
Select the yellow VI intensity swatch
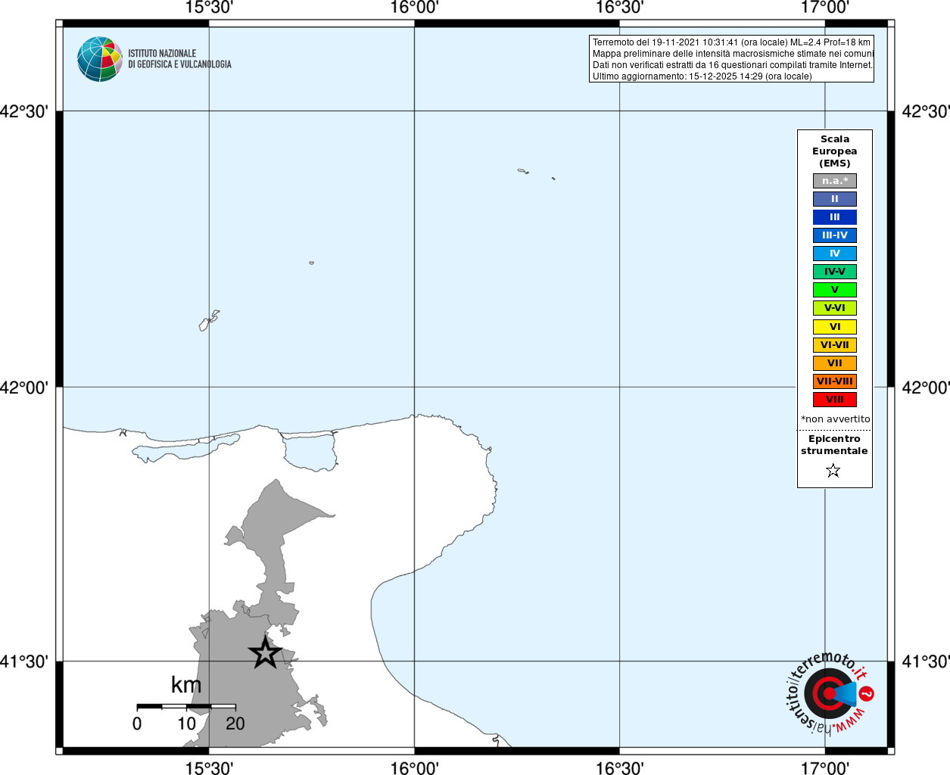[x=834, y=327]
